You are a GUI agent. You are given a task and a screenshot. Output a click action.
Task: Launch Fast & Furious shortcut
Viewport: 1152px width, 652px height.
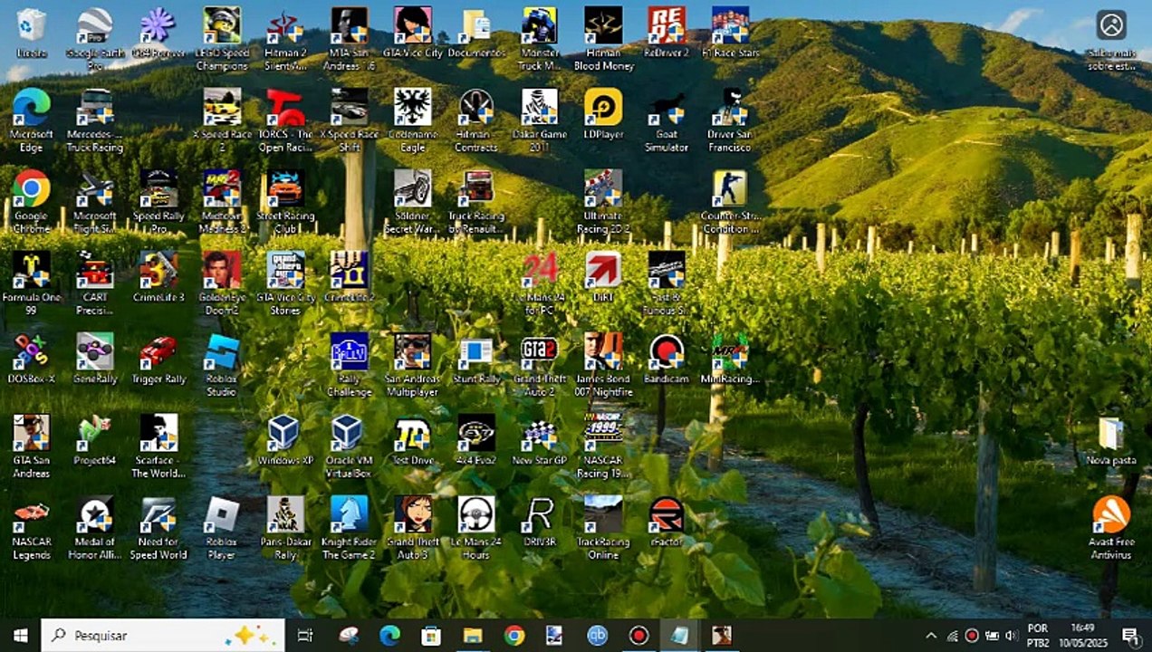click(666, 283)
